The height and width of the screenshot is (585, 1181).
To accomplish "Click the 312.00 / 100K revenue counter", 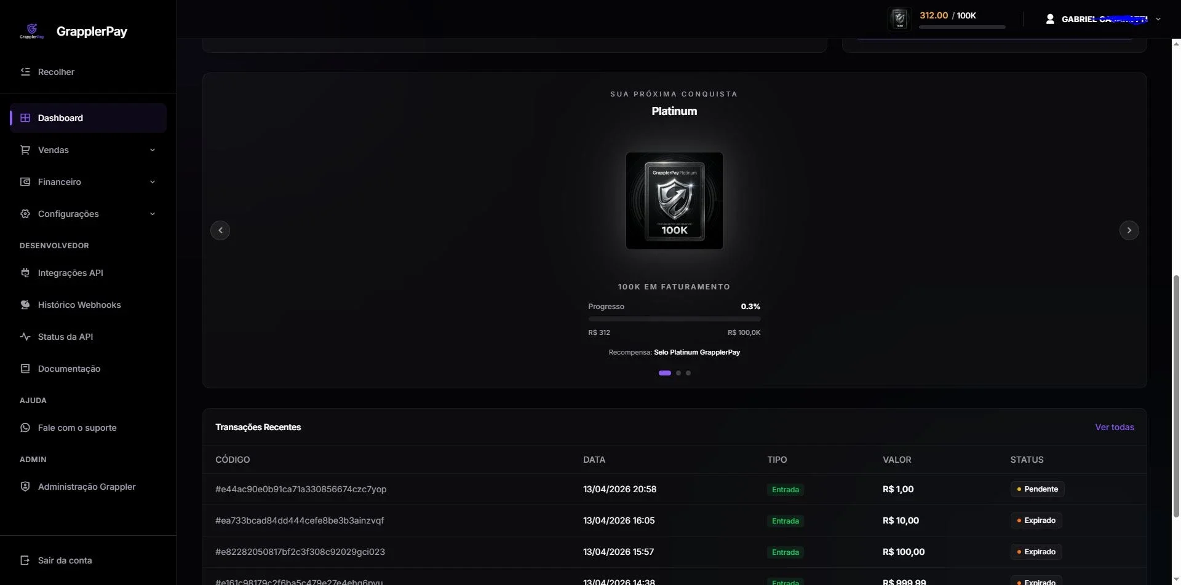I will (x=947, y=15).
